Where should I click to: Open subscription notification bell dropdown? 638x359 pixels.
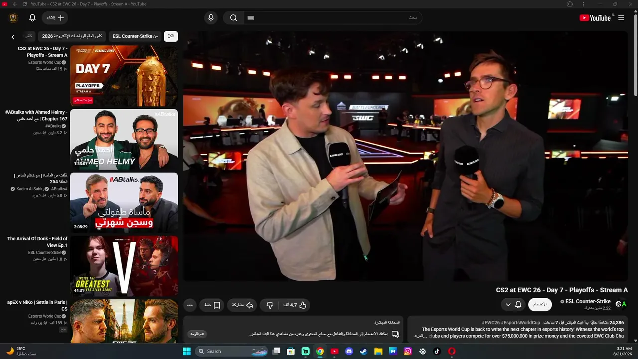[x=513, y=304]
